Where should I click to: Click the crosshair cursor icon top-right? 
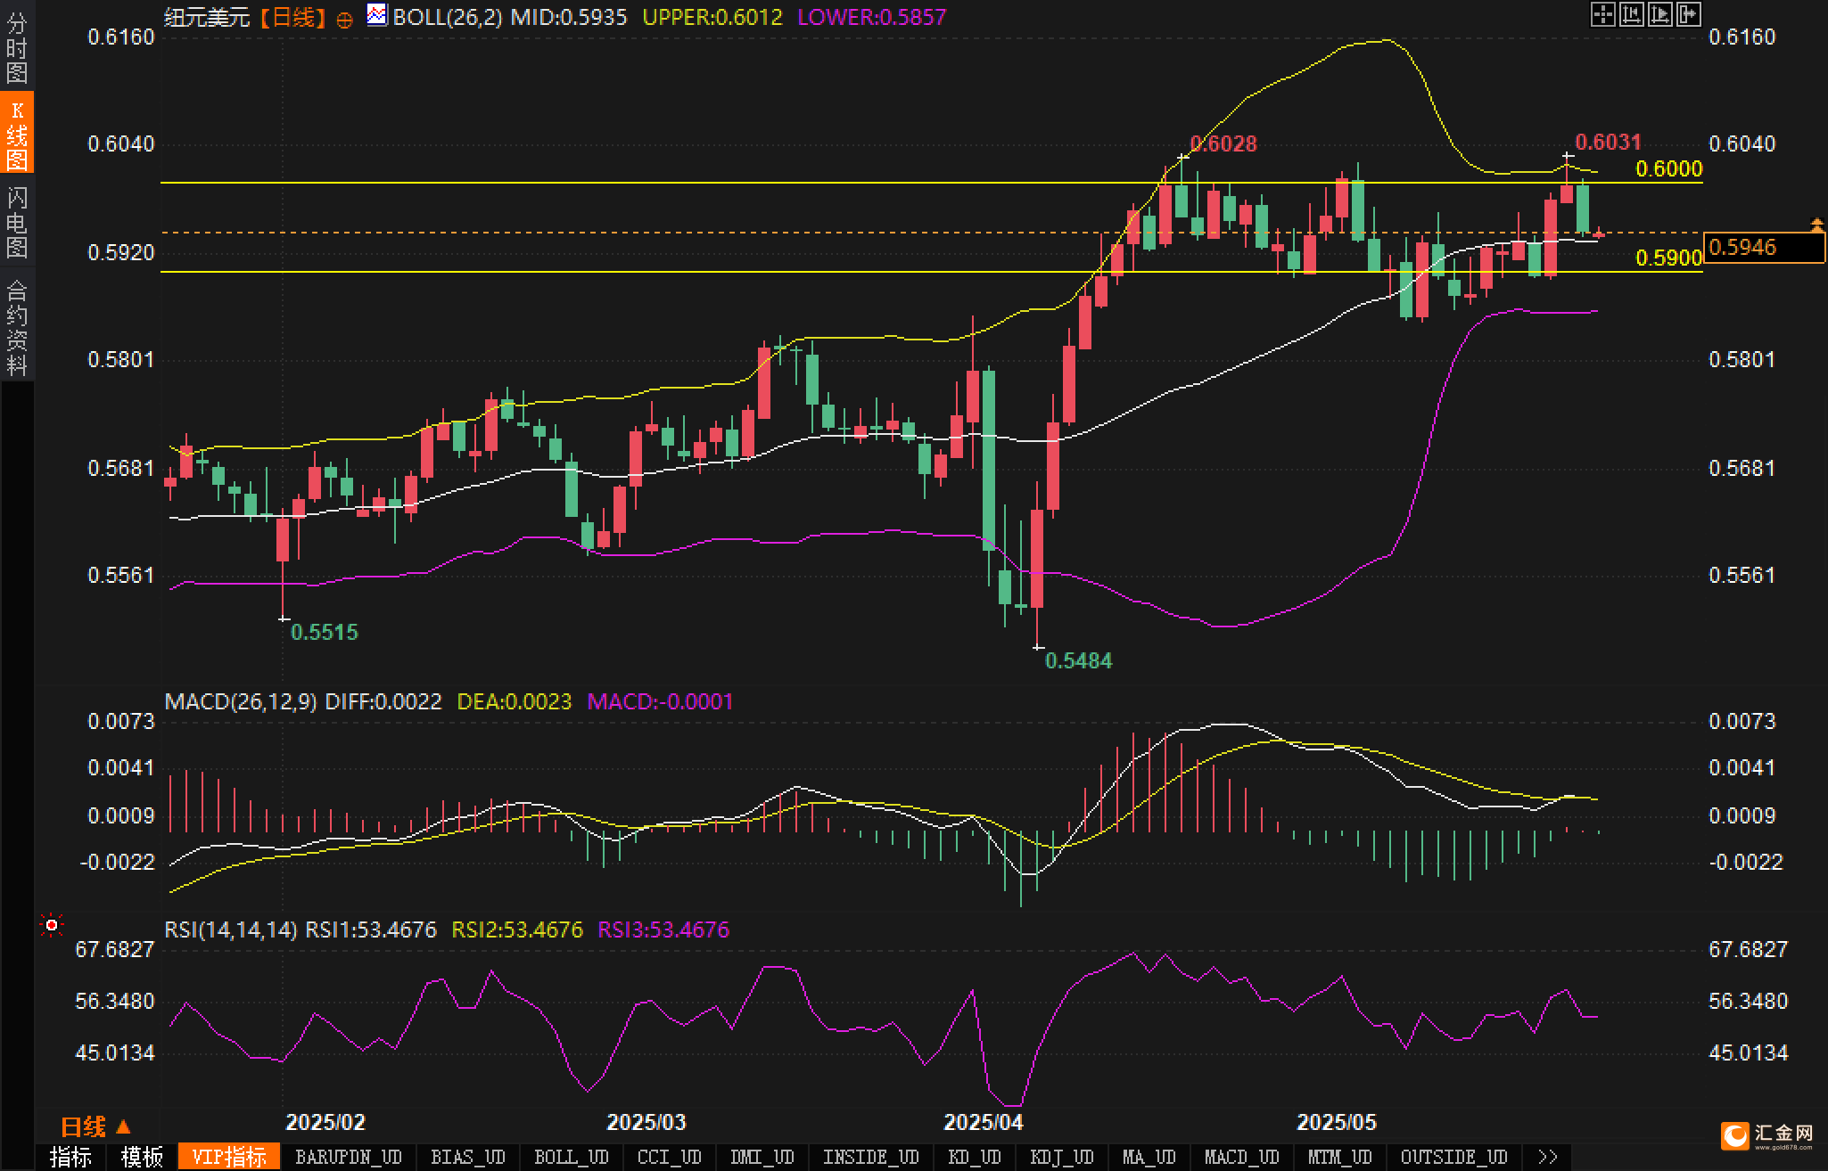click(1602, 14)
